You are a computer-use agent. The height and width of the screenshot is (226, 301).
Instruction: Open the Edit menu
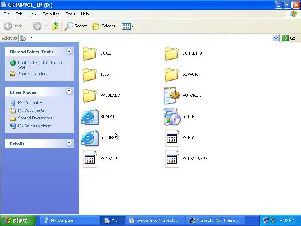tap(19, 14)
